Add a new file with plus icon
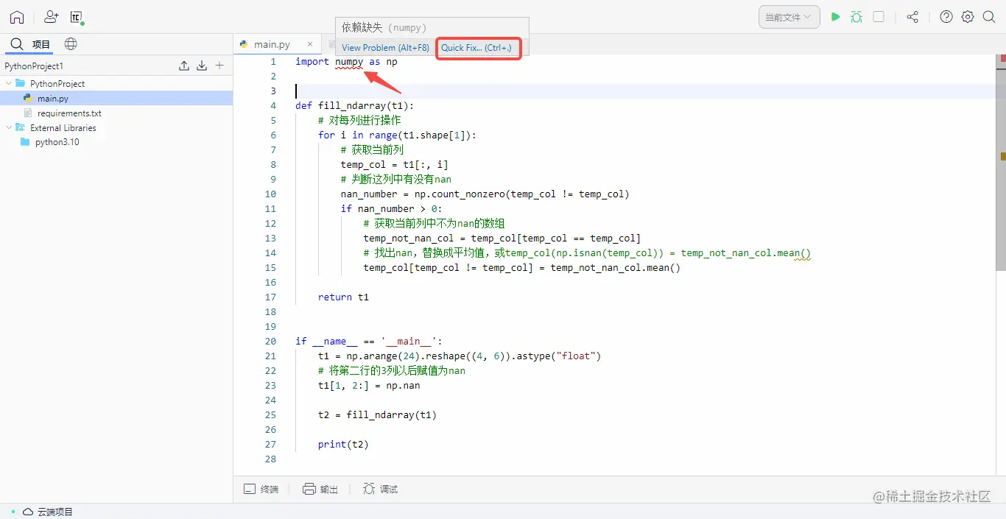 (x=219, y=66)
